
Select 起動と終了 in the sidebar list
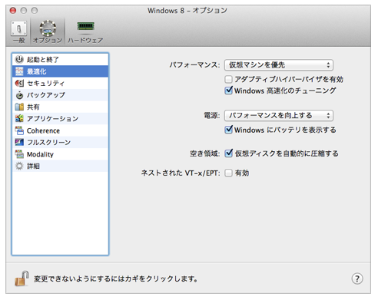[x=60, y=59]
